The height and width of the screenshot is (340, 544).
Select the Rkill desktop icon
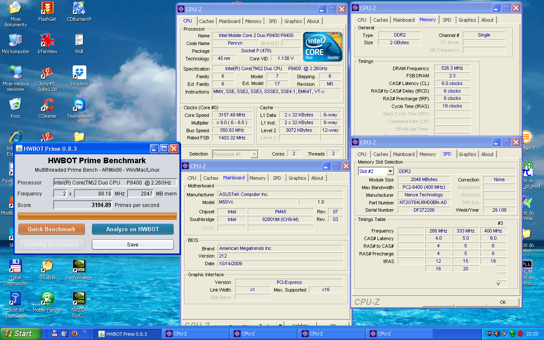pyautogui.click(x=79, y=44)
